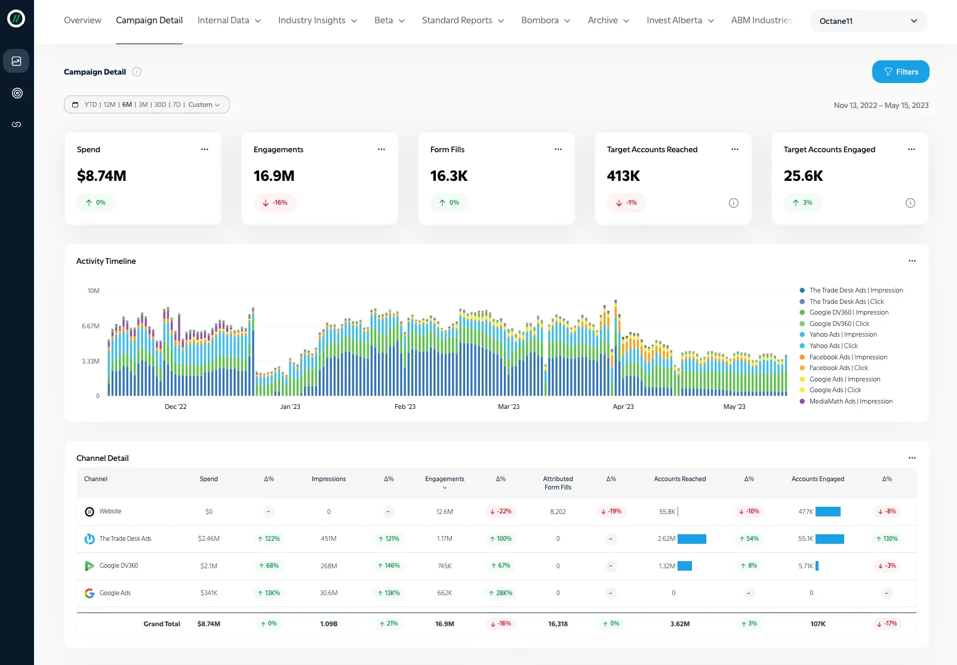Open the Octane11 account dropdown
The height and width of the screenshot is (665, 957).
868,21
